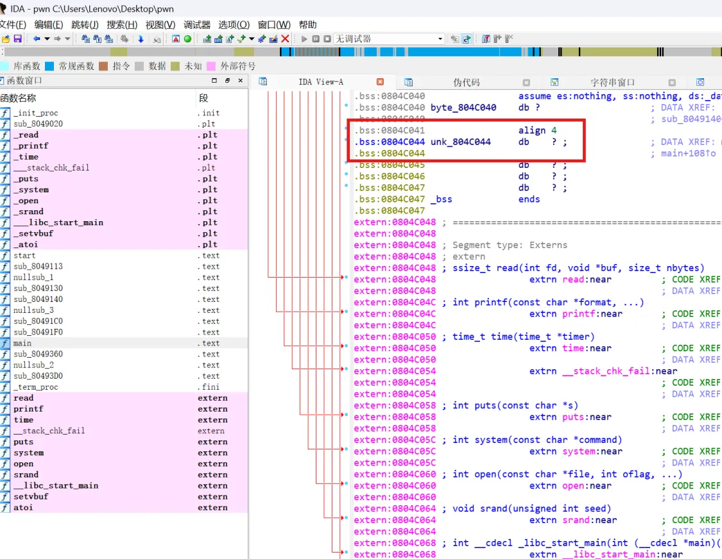The image size is (722, 559).
Task: Click the 指令 brown legend swatch
Action: coord(103,66)
